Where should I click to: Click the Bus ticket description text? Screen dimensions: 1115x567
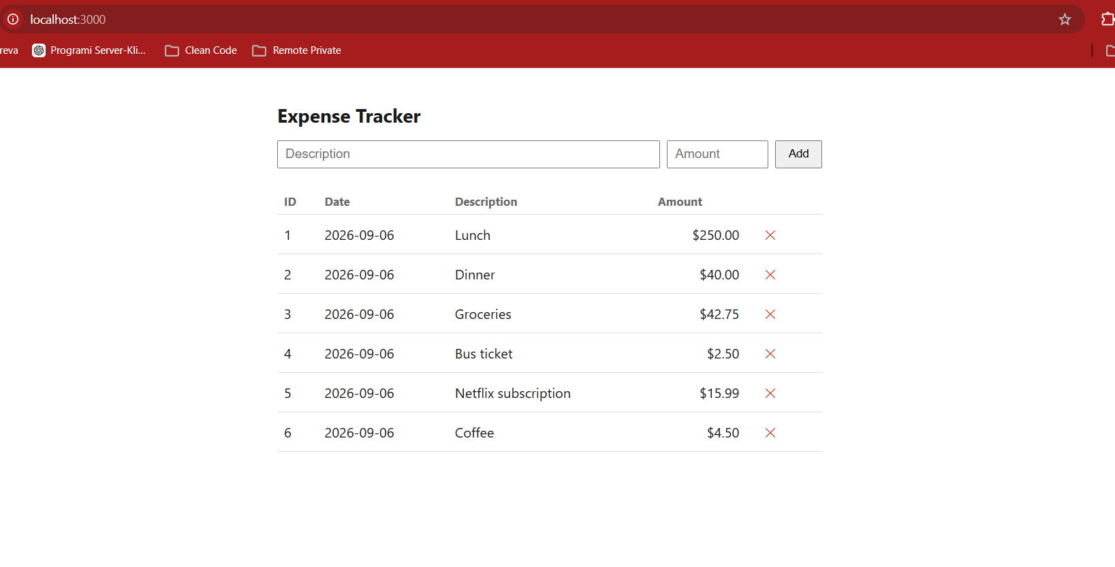coord(484,354)
